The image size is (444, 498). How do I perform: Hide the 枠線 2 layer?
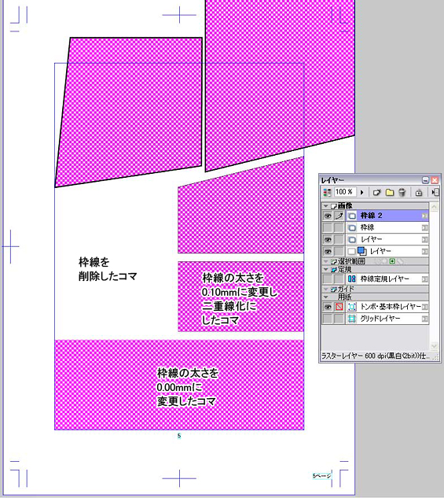pos(328,216)
